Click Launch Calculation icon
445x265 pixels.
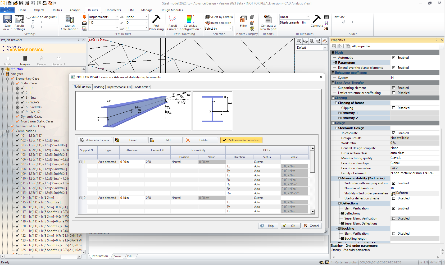(x=70, y=20)
